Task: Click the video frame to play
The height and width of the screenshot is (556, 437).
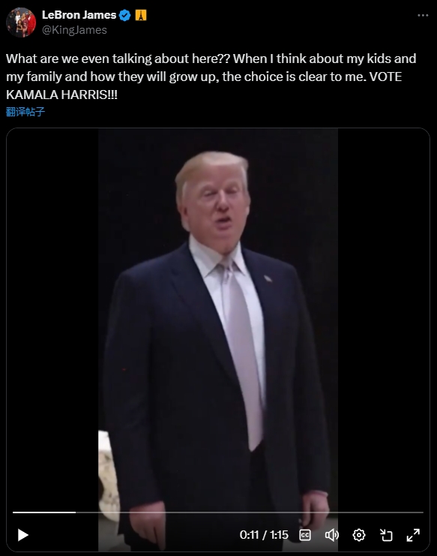Action: point(218,319)
